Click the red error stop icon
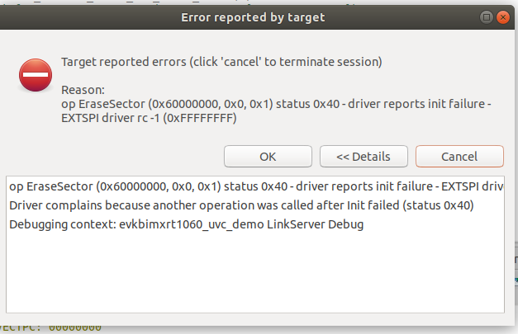 36,76
